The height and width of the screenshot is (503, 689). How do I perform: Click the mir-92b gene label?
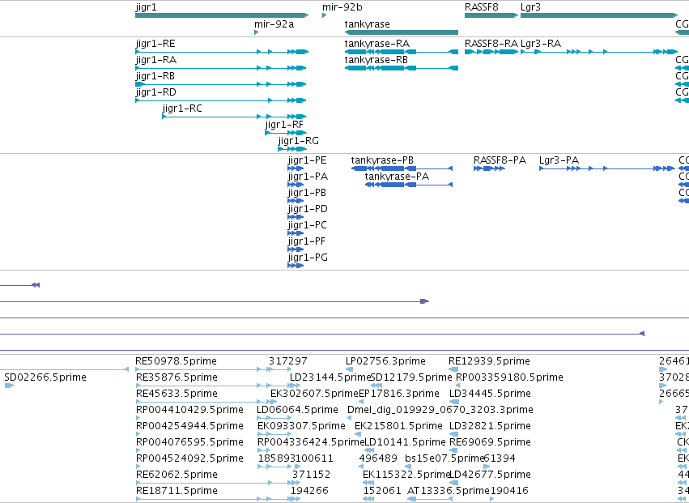[x=342, y=7]
